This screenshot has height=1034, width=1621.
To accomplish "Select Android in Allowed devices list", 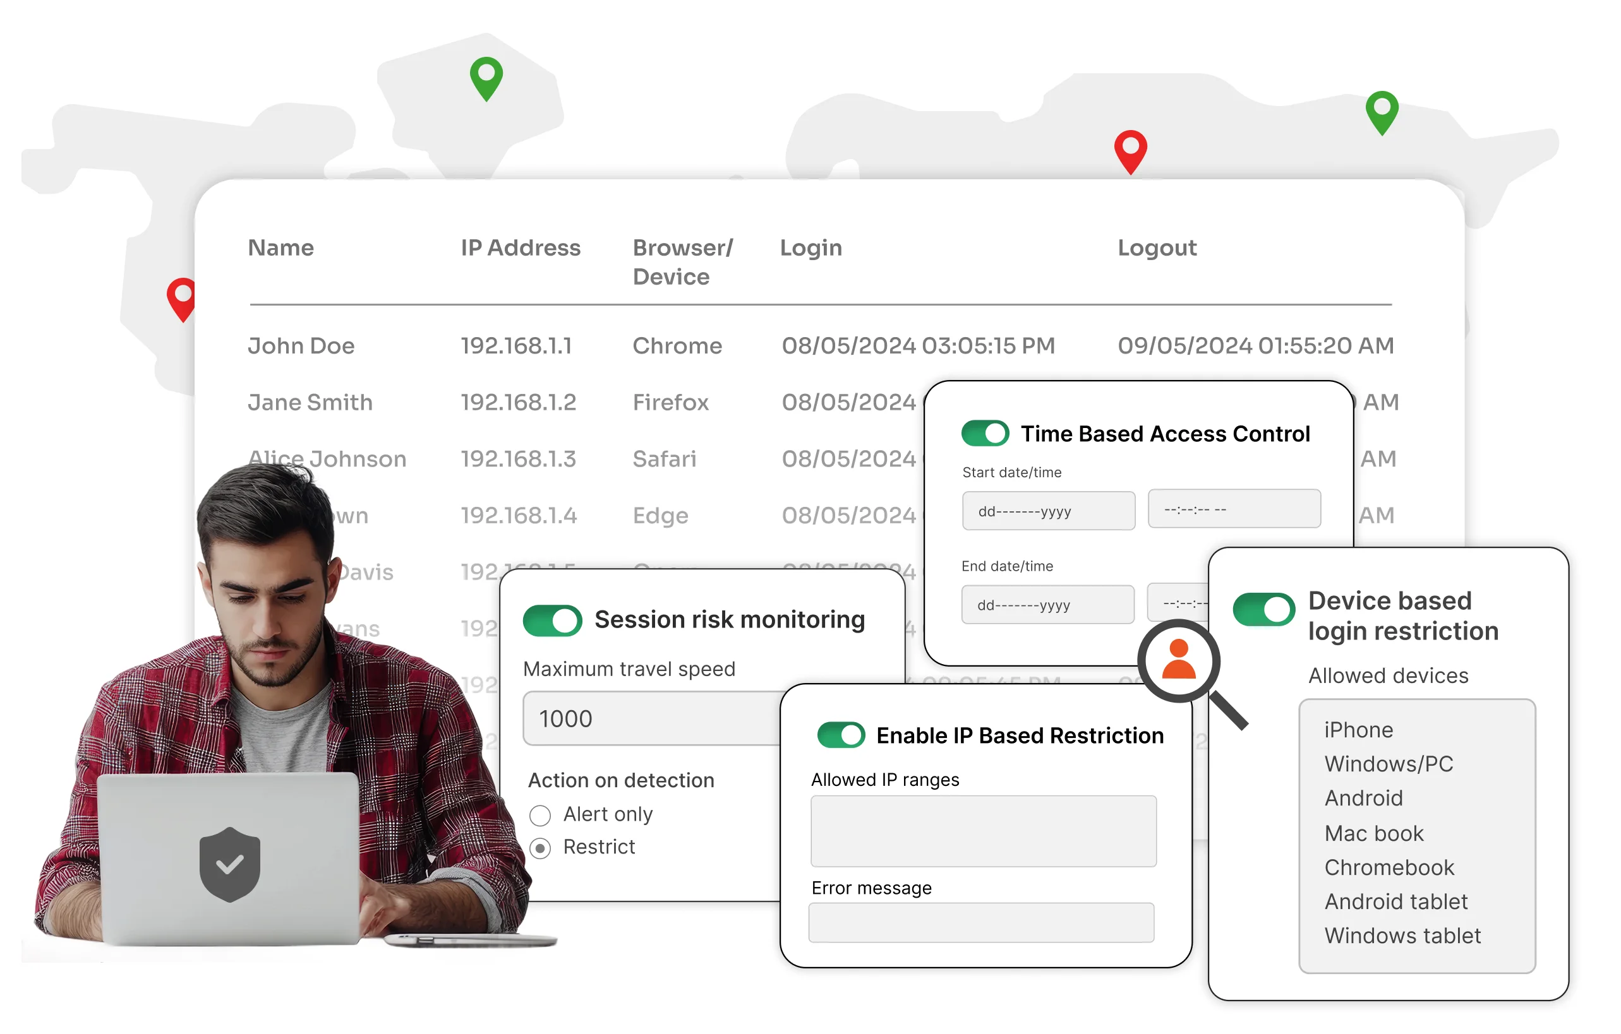I will (1364, 799).
